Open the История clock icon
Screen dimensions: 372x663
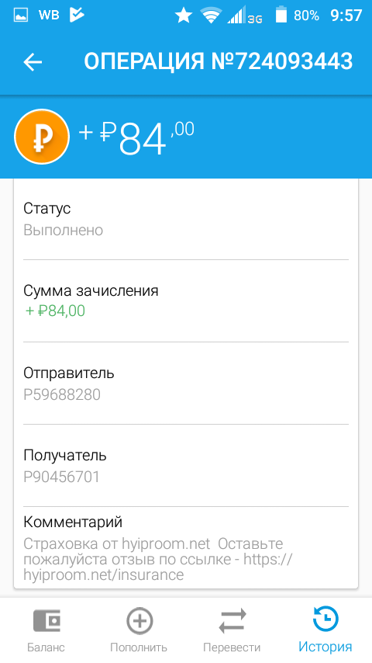[x=325, y=620]
